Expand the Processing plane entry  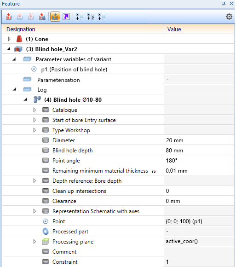(35, 242)
